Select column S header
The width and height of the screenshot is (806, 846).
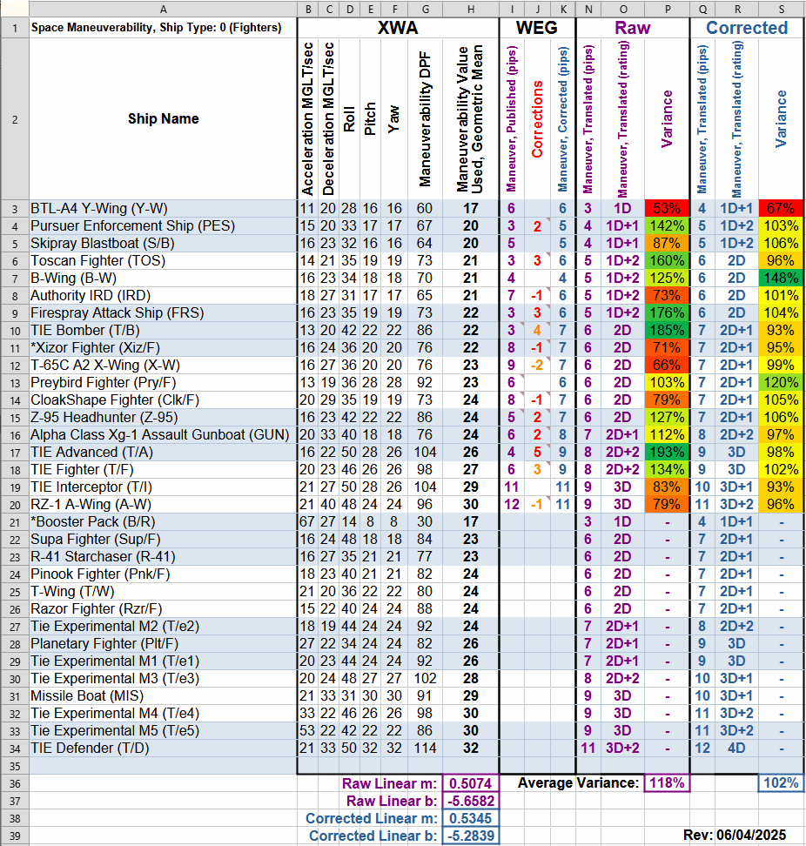[x=781, y=10]
